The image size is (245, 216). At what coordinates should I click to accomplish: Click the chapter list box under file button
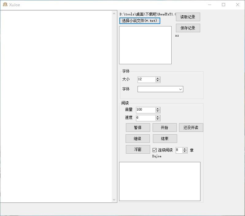[145, 45]
